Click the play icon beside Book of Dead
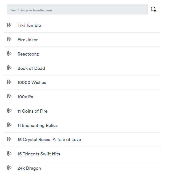172x173 pixels. click(9, 68)
